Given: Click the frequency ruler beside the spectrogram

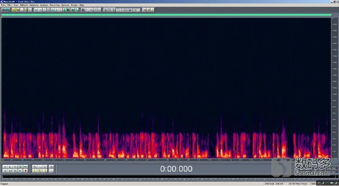Looking at the screenshot, I should [334, 88].
